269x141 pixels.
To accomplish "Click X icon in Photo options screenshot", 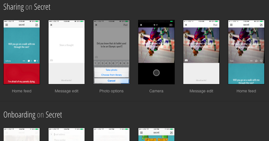I will [96, 25].
